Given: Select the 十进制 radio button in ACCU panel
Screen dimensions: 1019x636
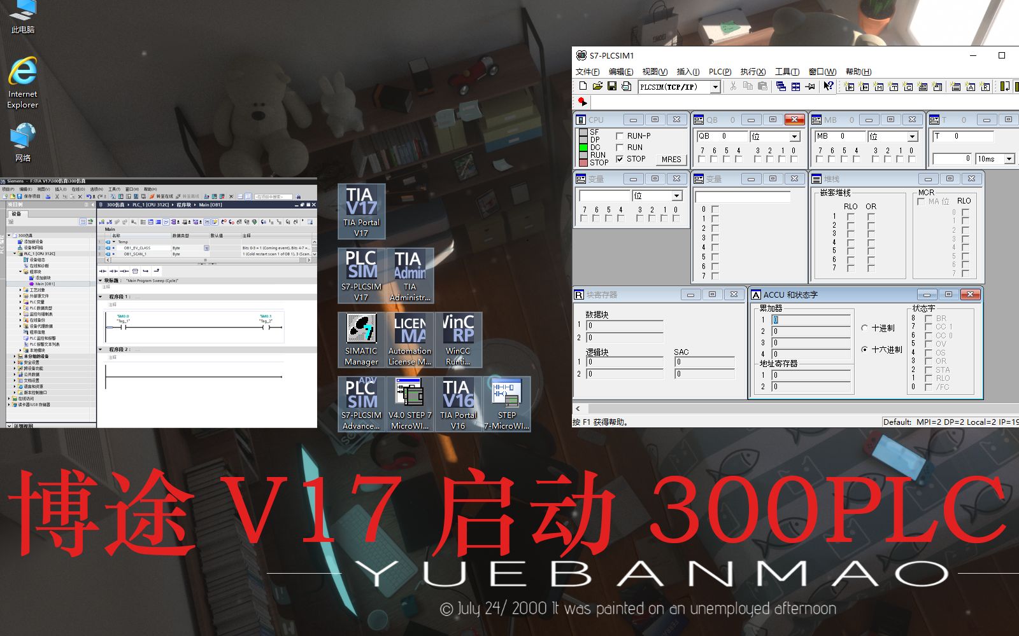Looking at the screenshot, I should pyautogui.click(x=865, y=328).
